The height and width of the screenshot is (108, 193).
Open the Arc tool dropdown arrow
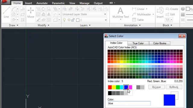[x=17, y=9]
